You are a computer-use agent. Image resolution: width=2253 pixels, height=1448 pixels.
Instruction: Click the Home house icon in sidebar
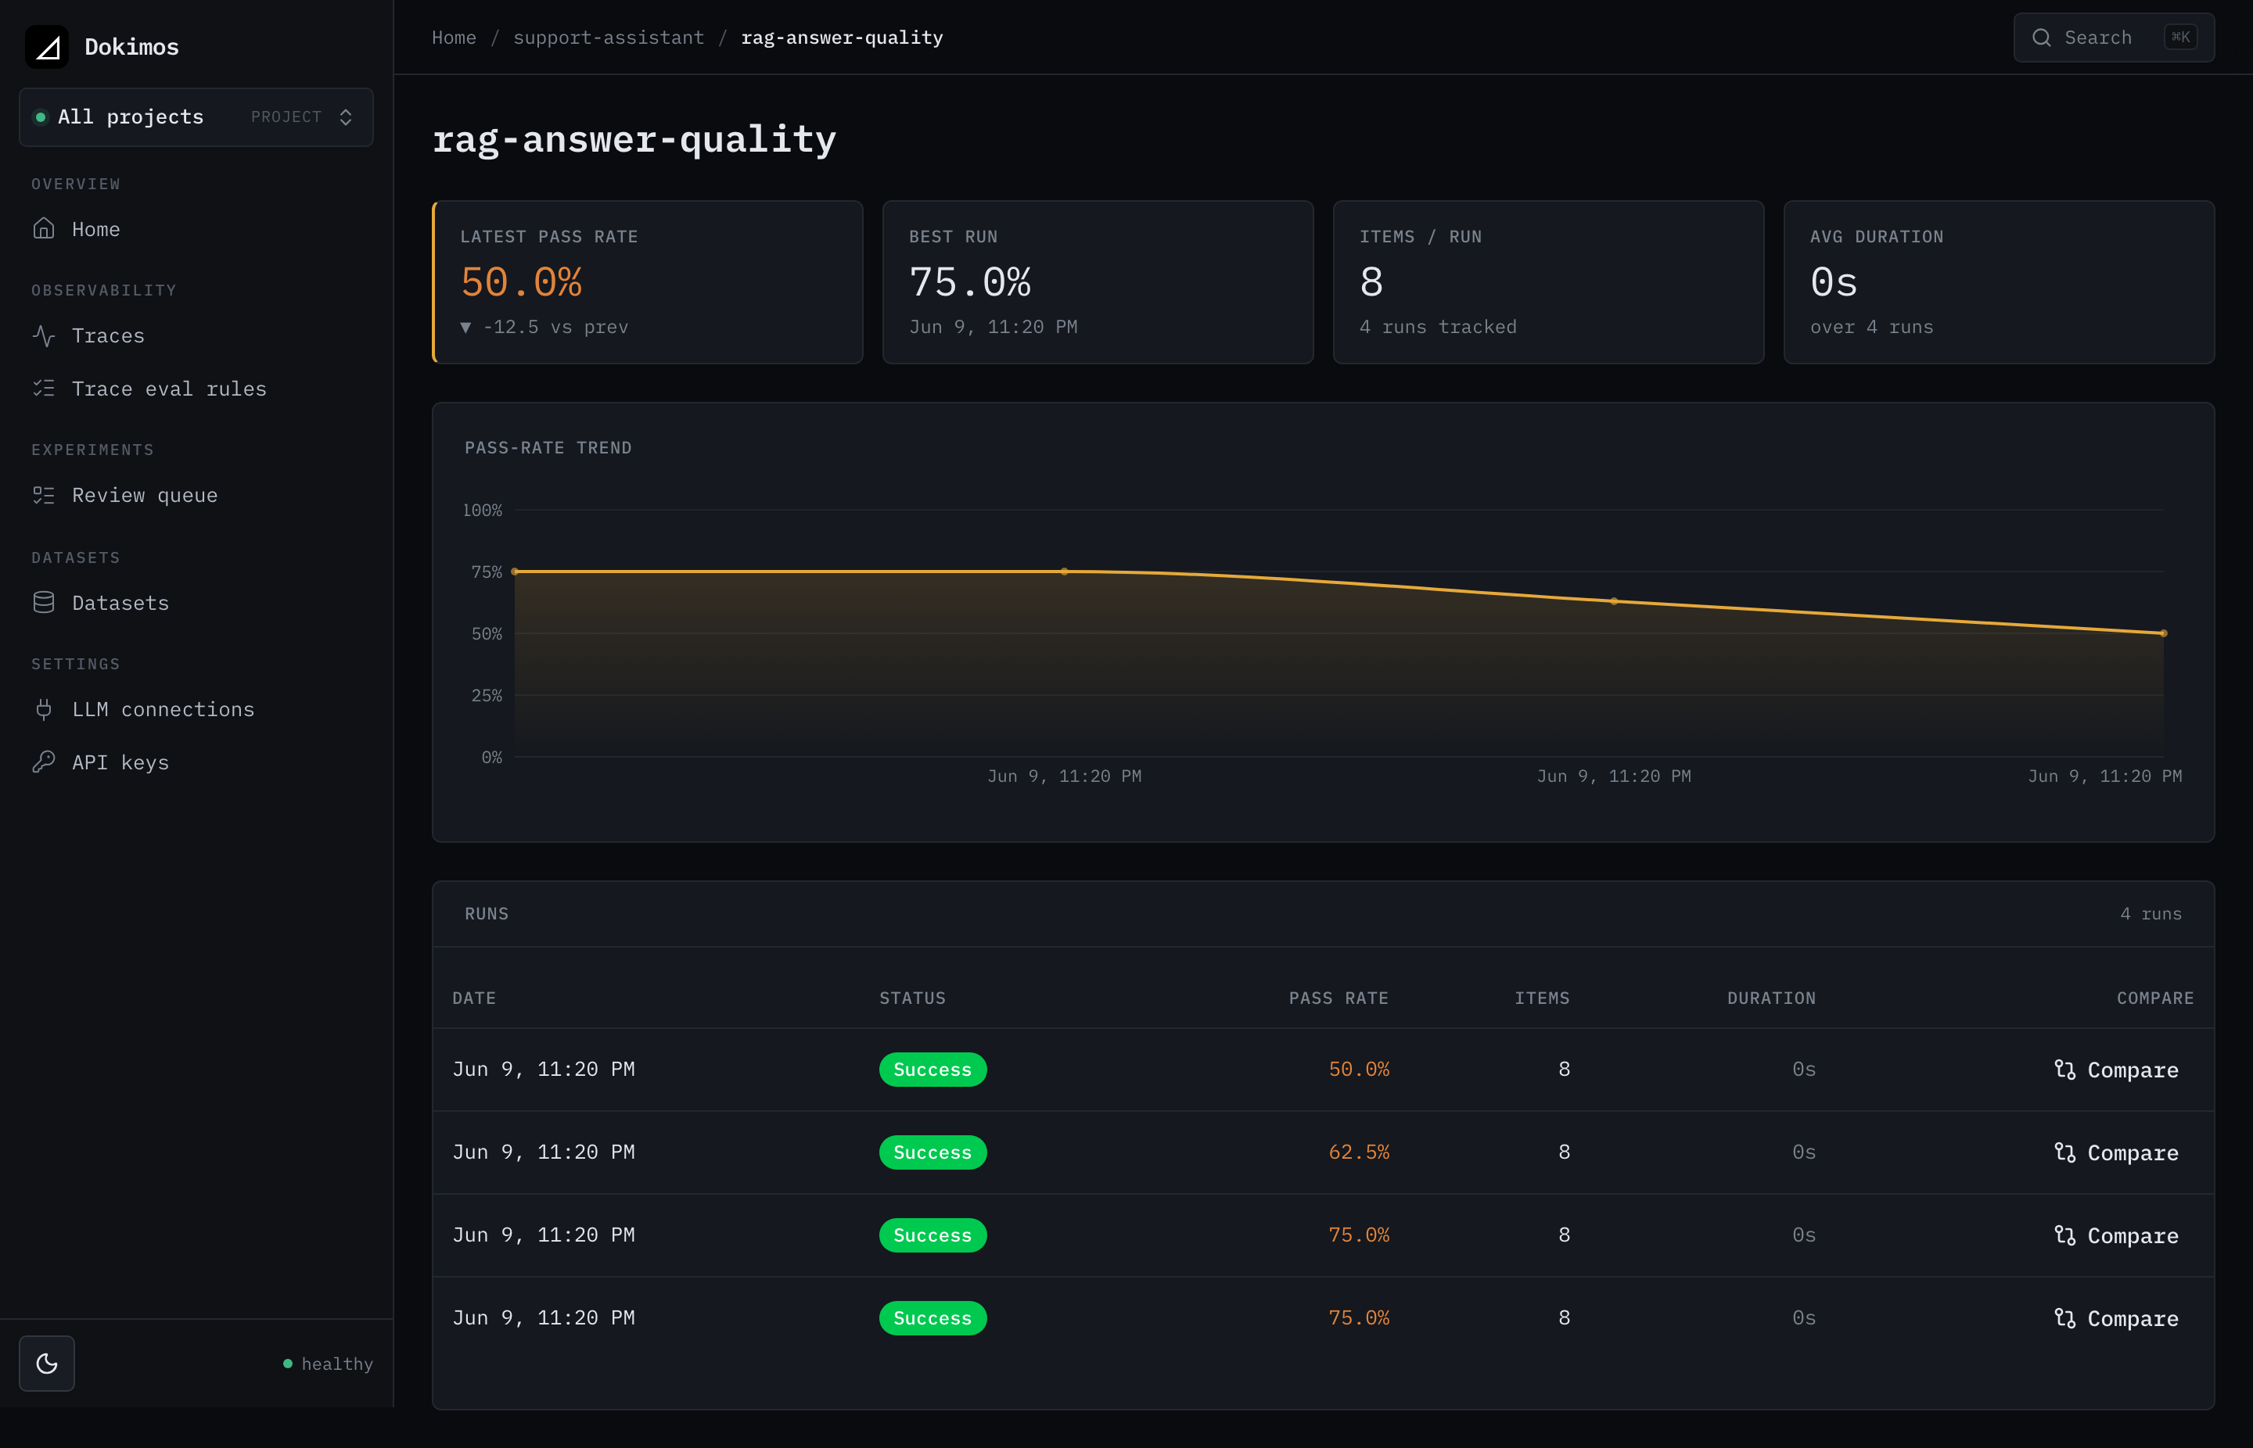click(43, 228)
